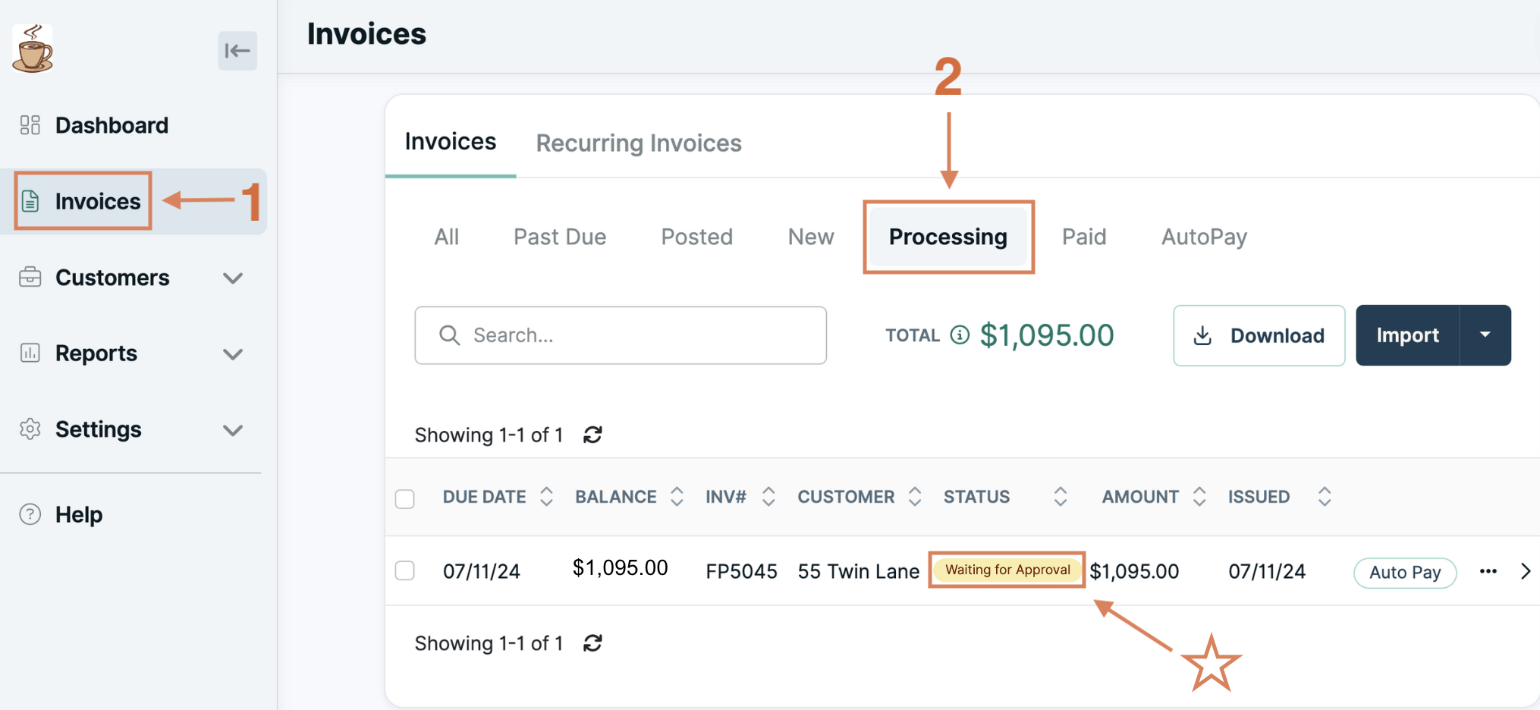Image resolution: width=1540 pixels, height=710 pixels.
Task: Select the checkbox for the 07/11/24 invoice row
Action: [x=405, y=570]
